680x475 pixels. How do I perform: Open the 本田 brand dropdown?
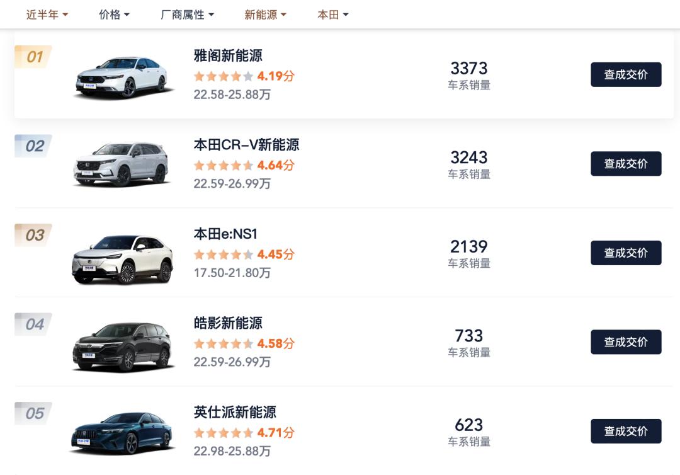click(x=332, y=14)
